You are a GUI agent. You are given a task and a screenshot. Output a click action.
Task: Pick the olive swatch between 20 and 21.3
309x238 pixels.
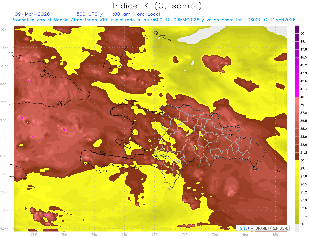pos(297,220)
